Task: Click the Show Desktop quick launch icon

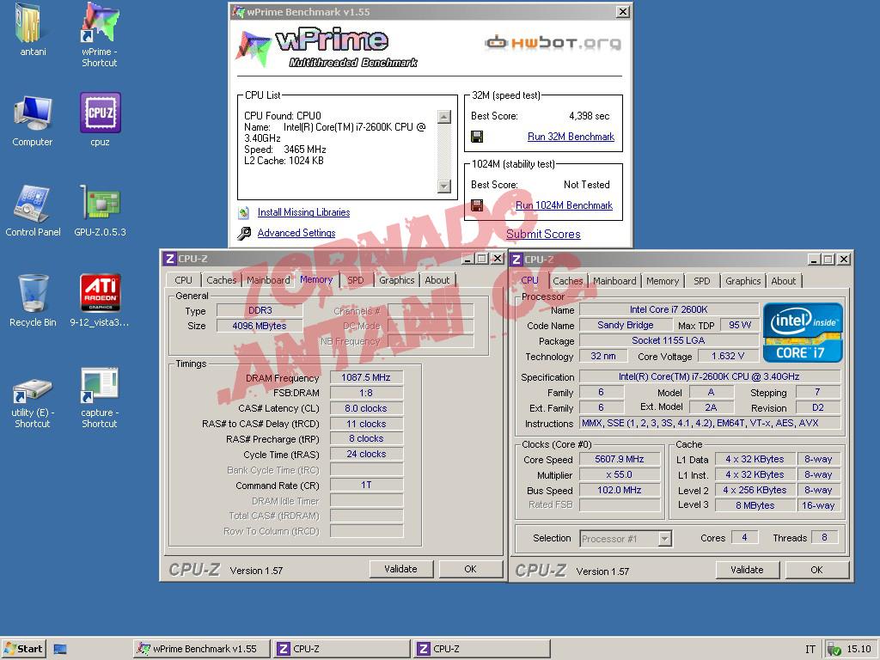Action: 60,650
